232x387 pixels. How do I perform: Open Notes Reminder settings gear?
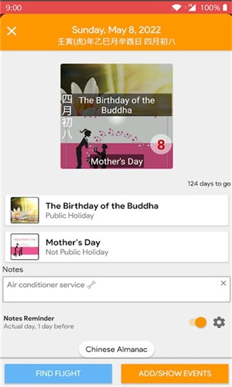point(219,322)
